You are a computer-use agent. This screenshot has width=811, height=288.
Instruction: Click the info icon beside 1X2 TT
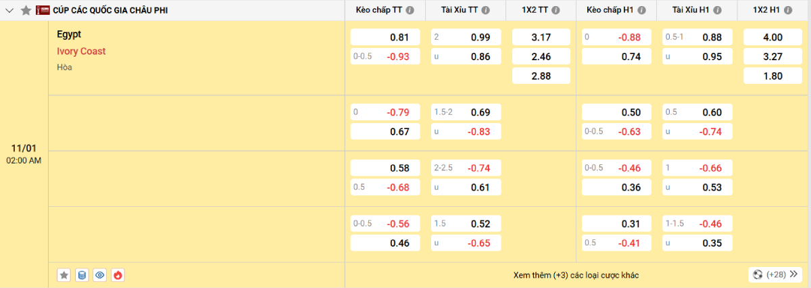tap(555, 10)
